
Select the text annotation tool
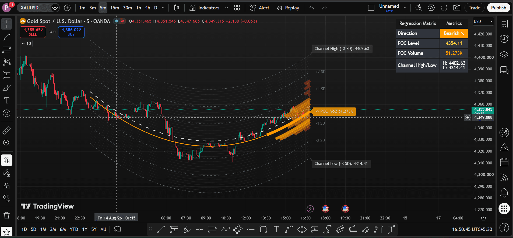click(x=7, y=100)
